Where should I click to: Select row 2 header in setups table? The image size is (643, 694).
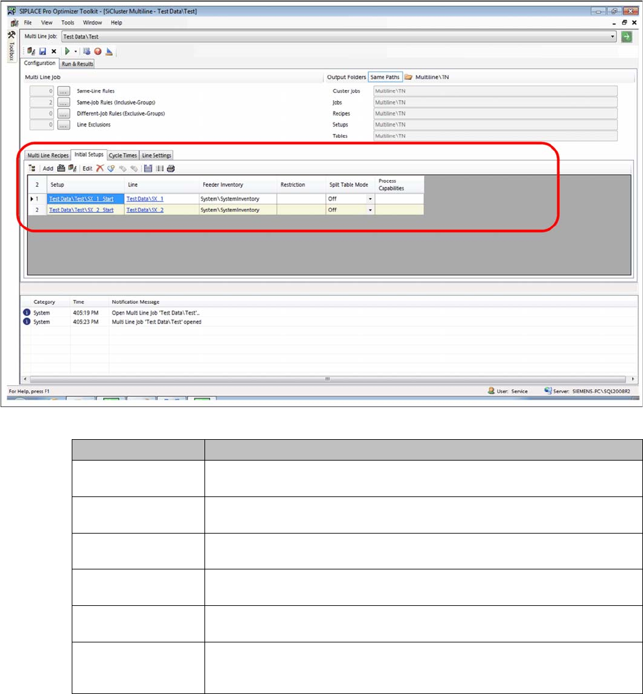coord(37,210)
